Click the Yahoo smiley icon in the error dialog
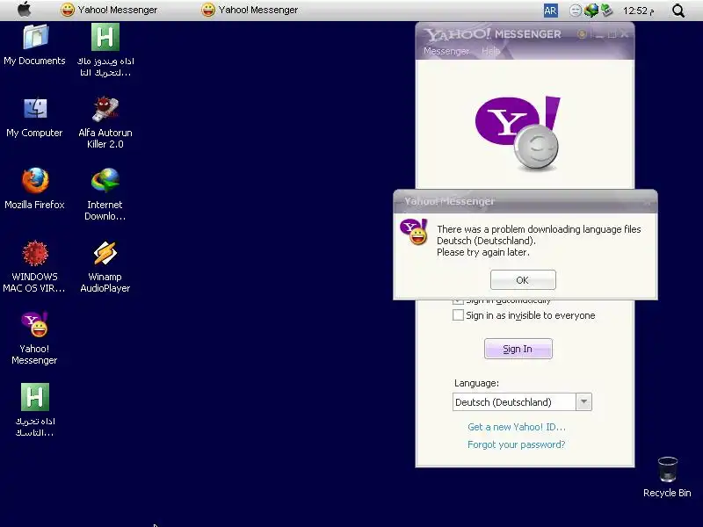 (414, 232)
